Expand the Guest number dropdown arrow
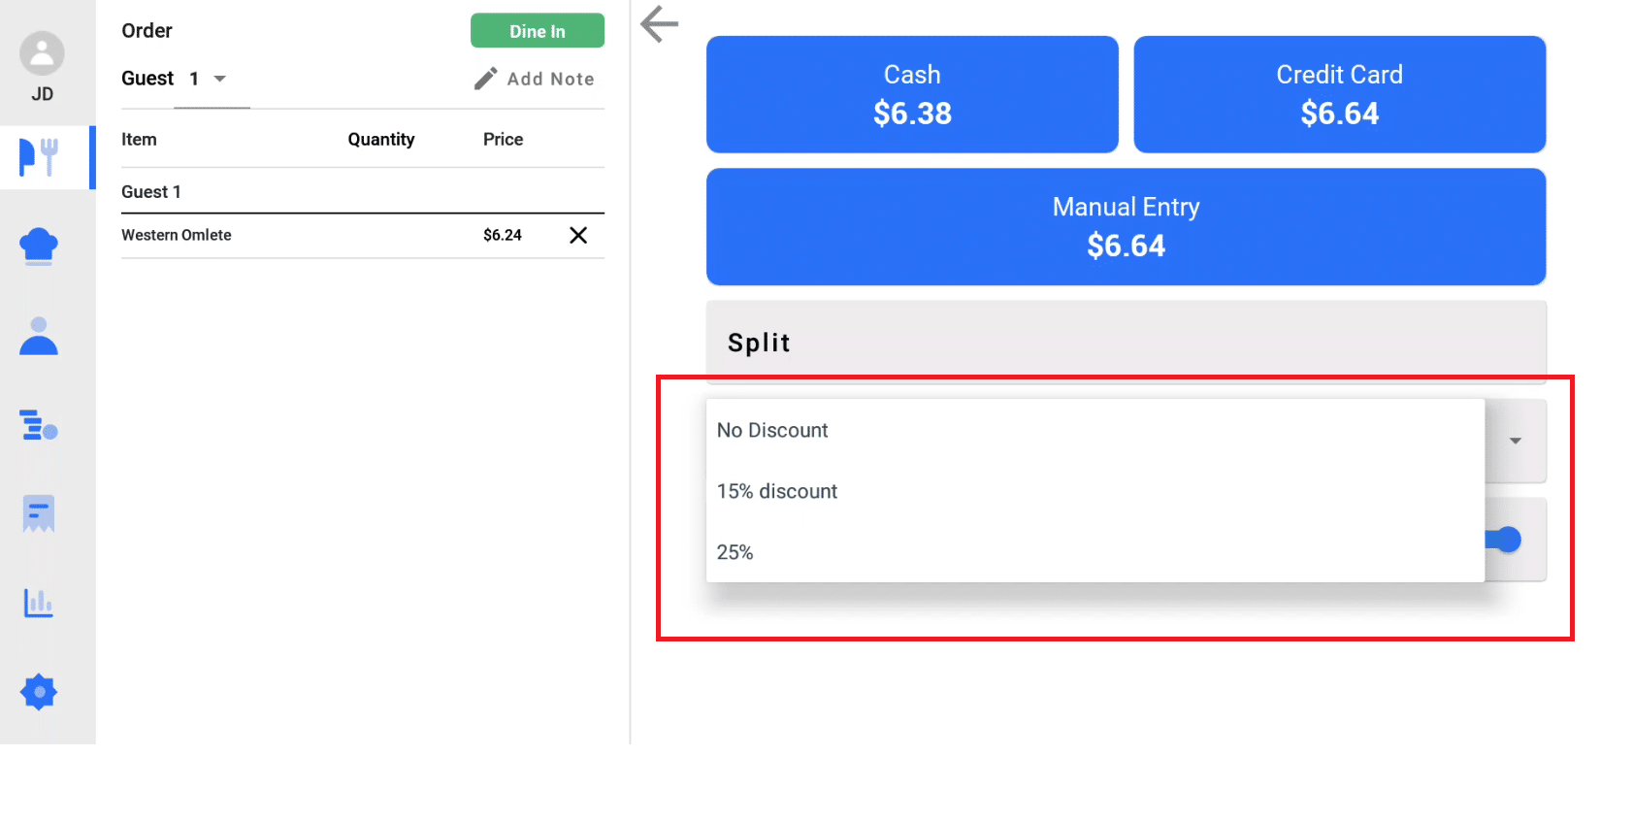 (220, 79)
